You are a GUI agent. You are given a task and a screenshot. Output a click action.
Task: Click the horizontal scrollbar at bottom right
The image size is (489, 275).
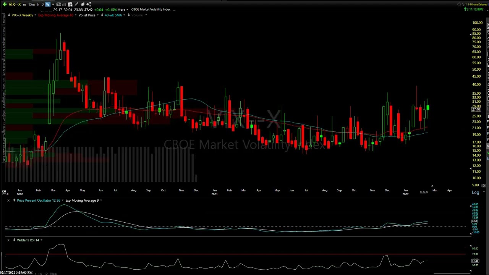[x=452, y=273]
